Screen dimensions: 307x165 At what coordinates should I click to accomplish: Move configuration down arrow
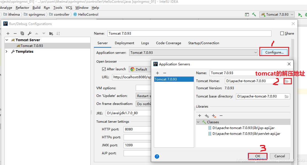(44, 33)
